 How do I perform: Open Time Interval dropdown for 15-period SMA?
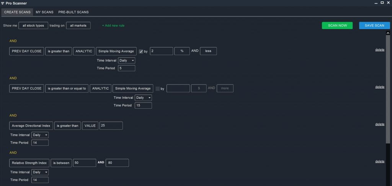tap(143, 98)
